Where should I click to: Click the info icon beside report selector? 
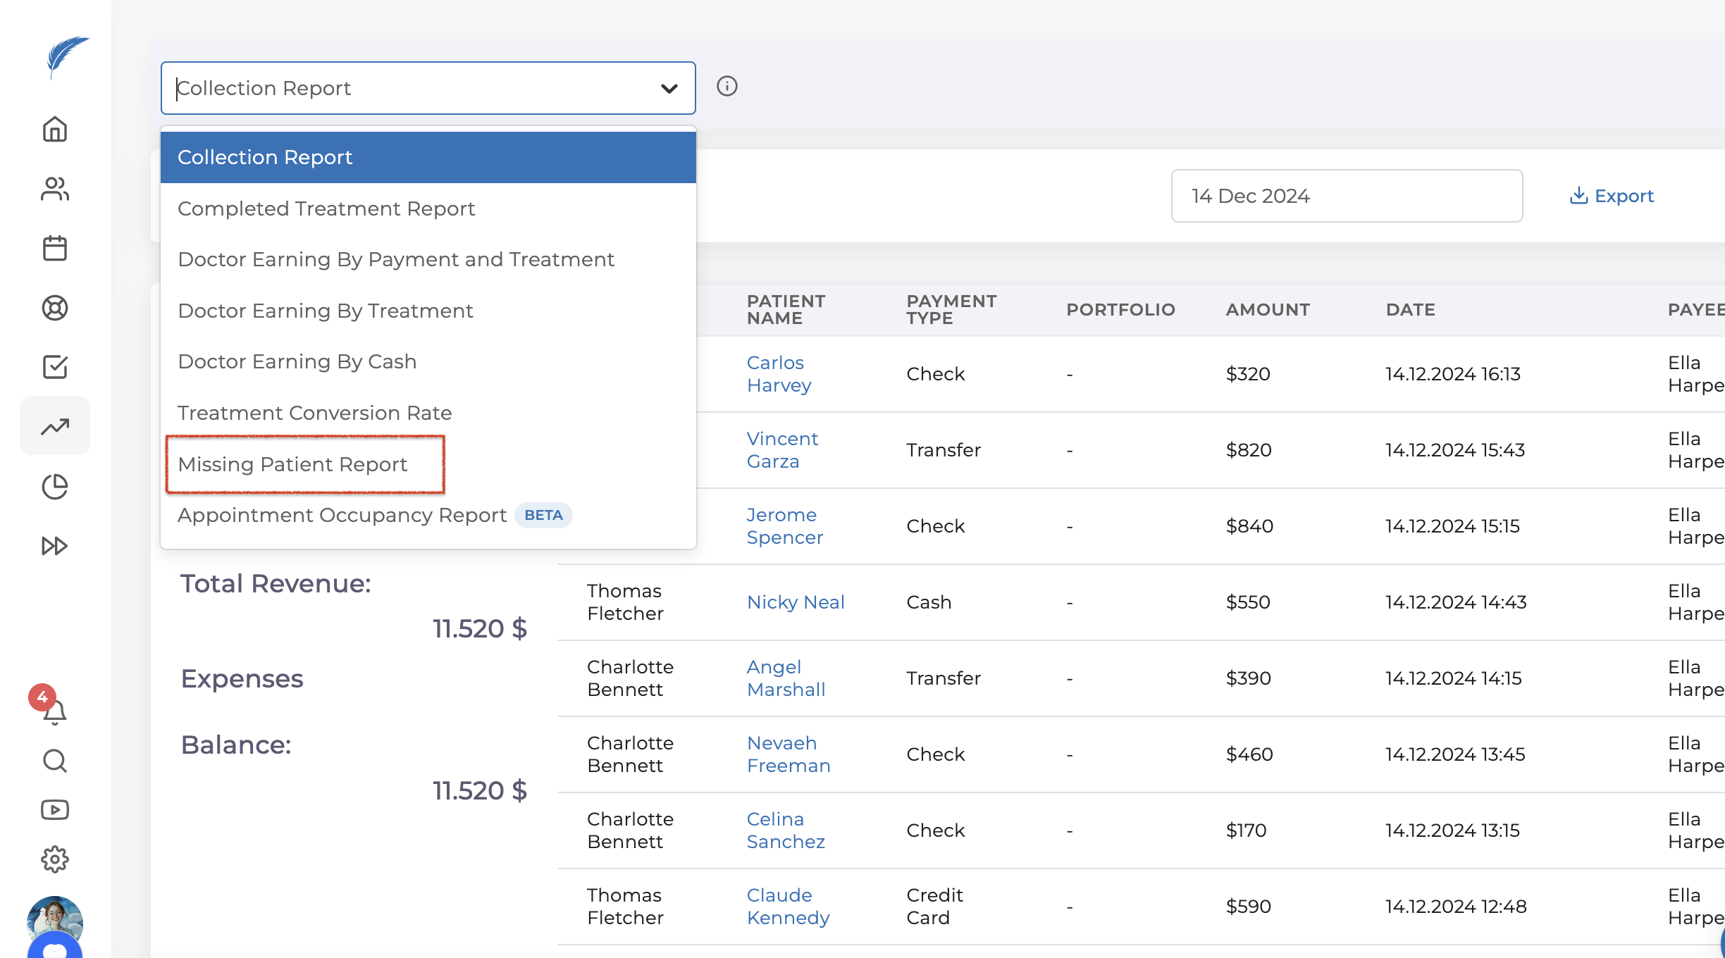coord(727,87)
